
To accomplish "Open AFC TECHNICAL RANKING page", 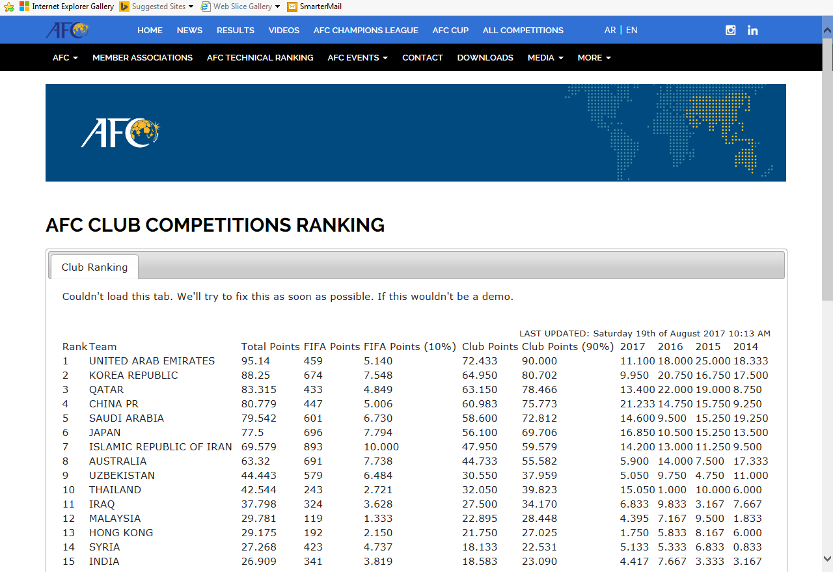I will tap(260, 57).
